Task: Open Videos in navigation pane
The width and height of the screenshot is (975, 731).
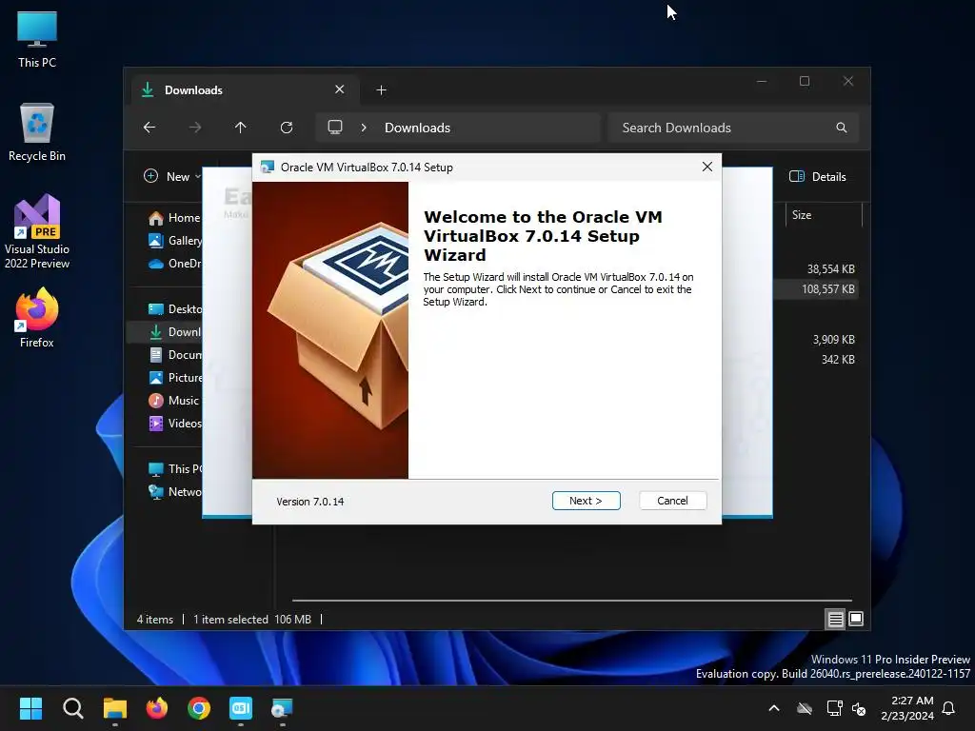Action: point(175,424)
